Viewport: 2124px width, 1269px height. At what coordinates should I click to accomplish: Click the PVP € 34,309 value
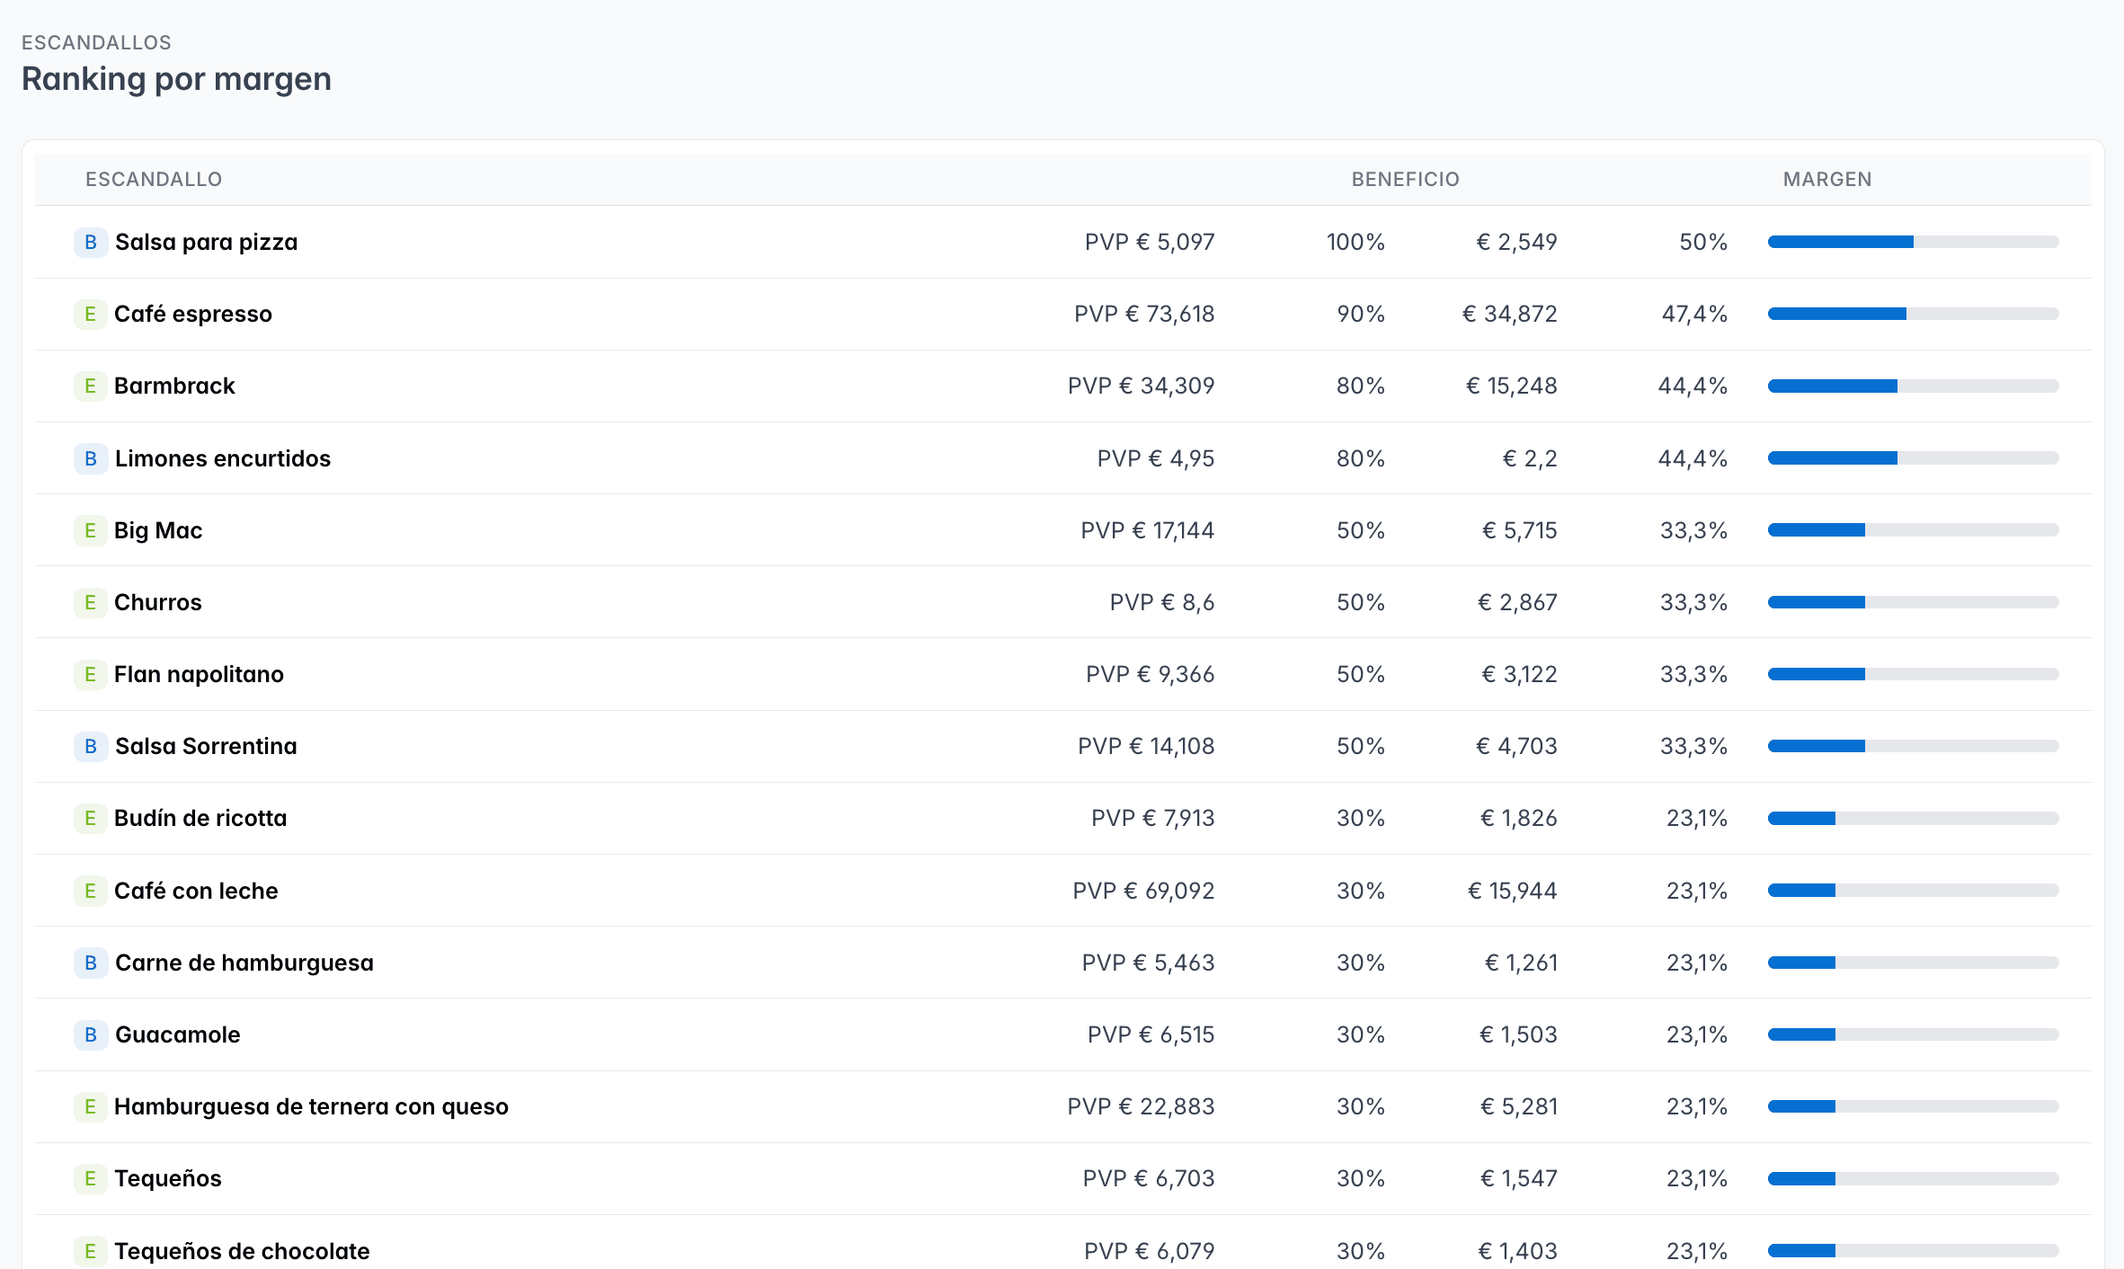(x=1141, y=386)
